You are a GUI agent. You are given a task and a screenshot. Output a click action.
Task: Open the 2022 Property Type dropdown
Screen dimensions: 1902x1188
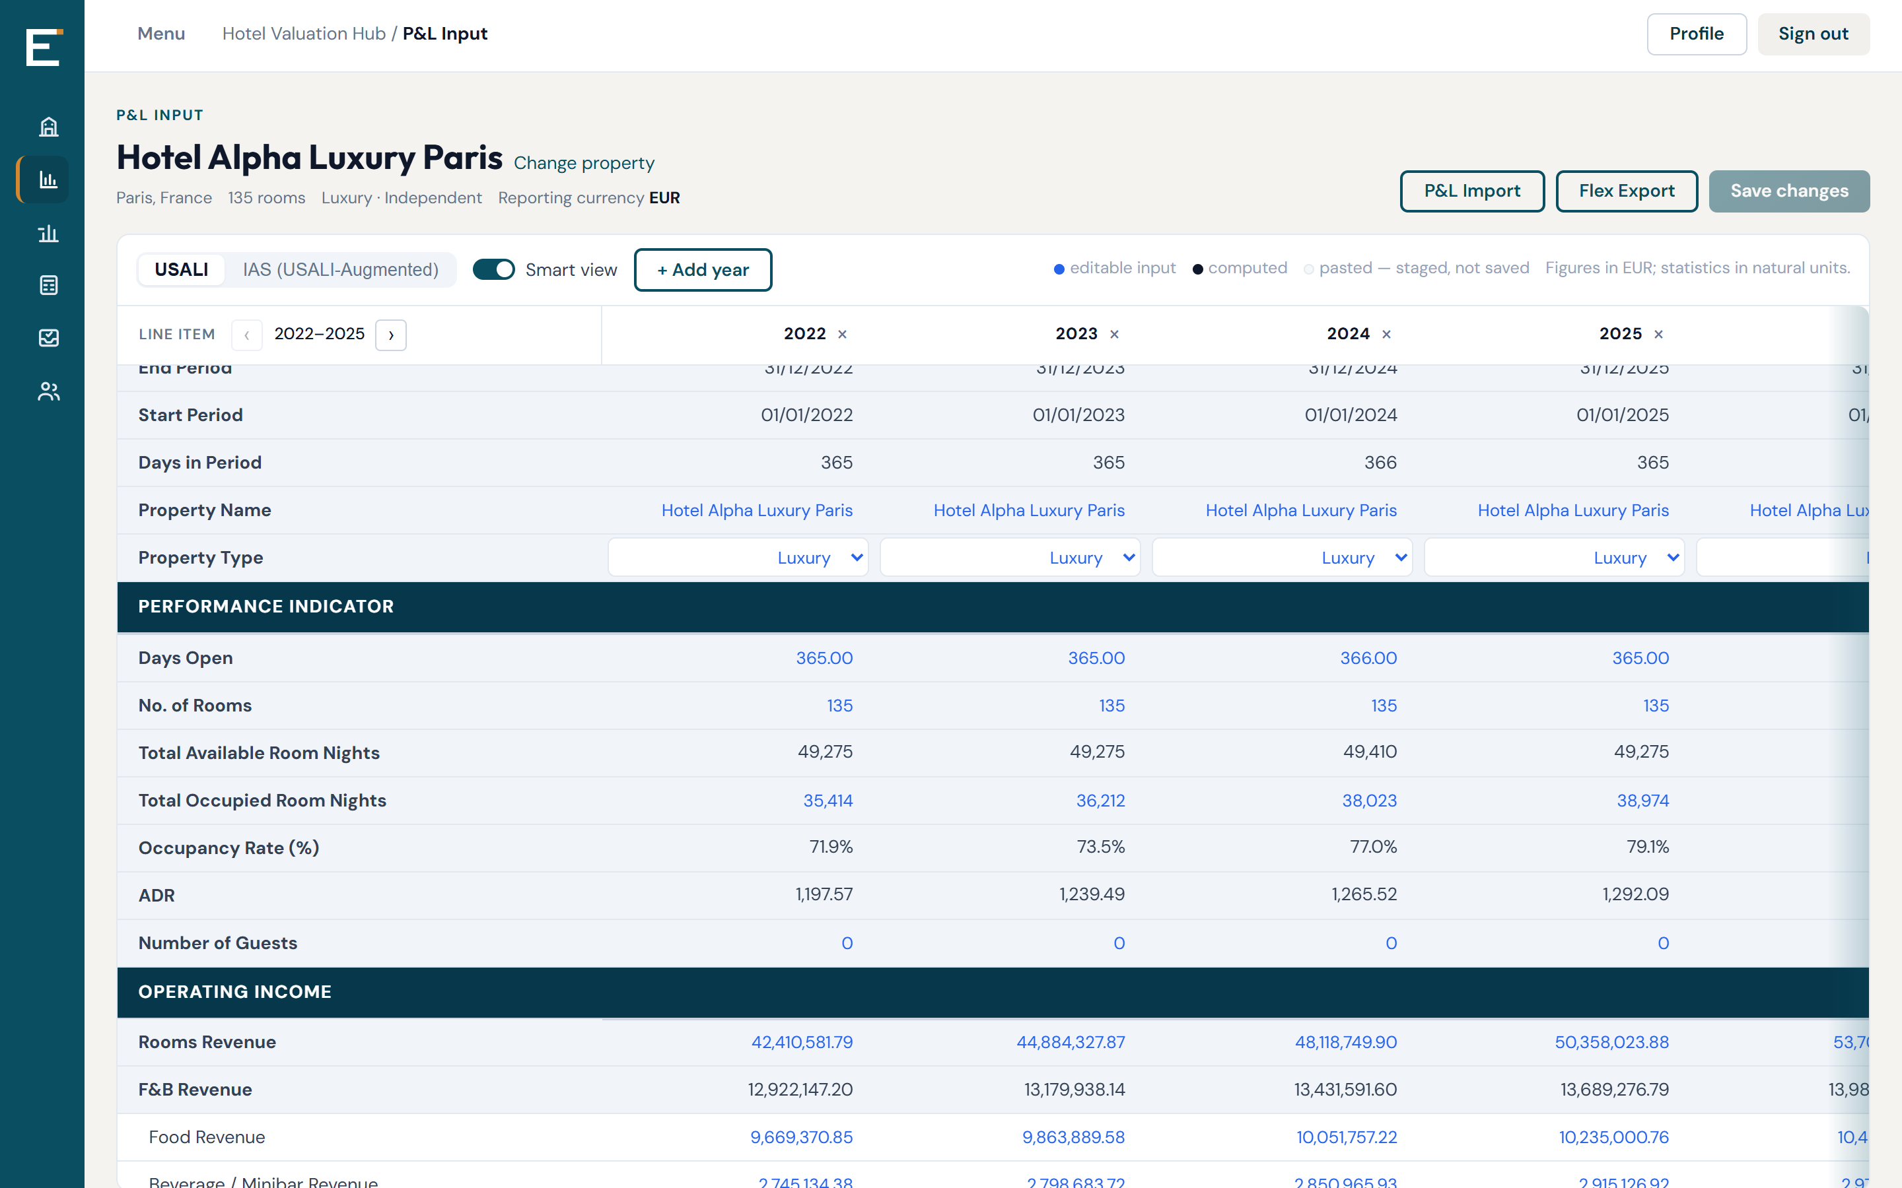738,557
